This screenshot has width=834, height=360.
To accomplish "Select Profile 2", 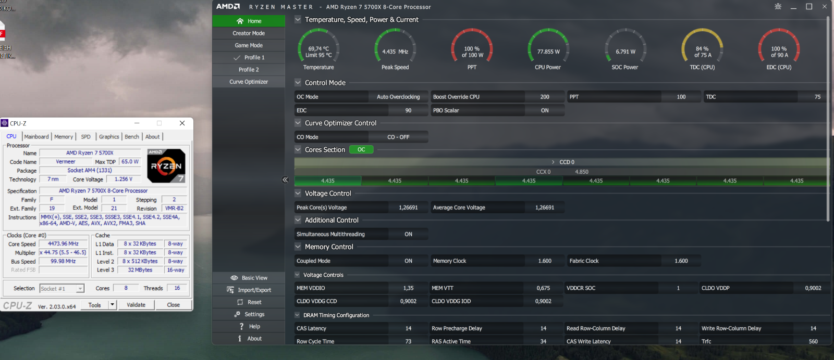I will 249,70.
